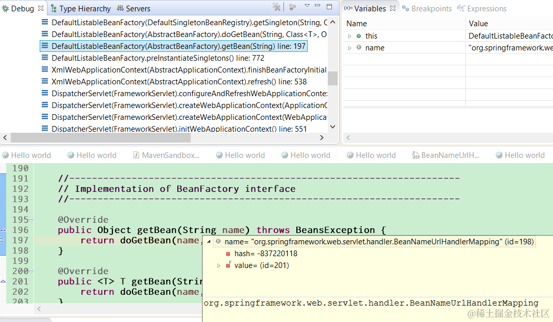Click Debug stack vertical scrollbar down arrow
Image resolution: width=553 pixels, height=322 pixels.
point(332,127)
